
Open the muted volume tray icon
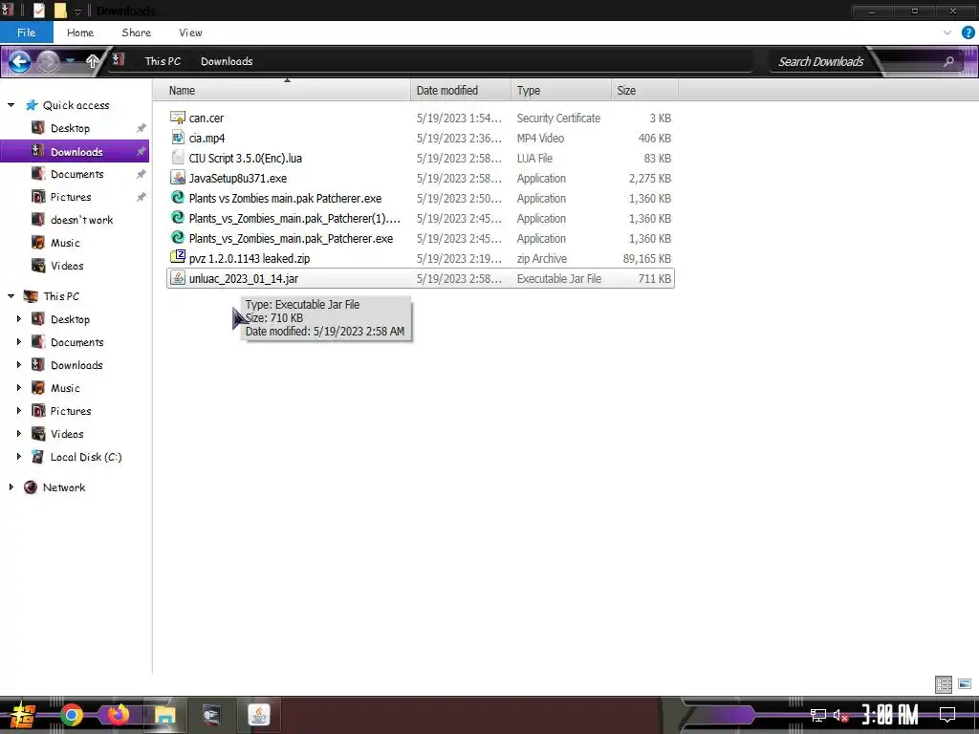pos(840,715)
